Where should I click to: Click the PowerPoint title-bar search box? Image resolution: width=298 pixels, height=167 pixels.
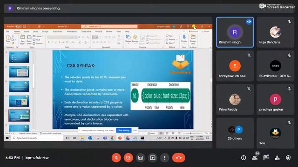pyautogui.click(x=109, y=26)
